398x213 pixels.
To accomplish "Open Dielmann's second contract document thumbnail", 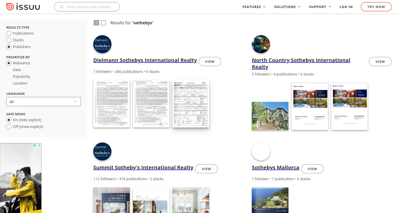I will point(151,104).
